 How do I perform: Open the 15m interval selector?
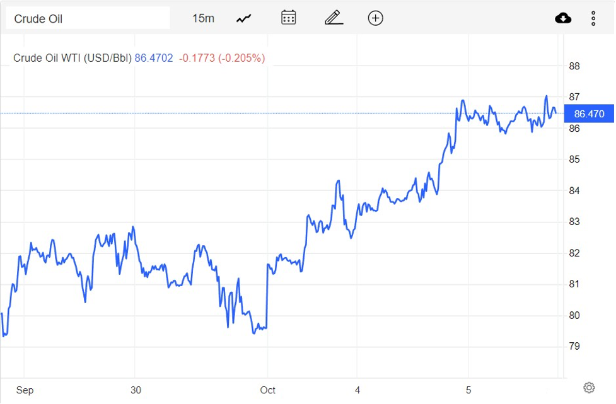[205, 18]
